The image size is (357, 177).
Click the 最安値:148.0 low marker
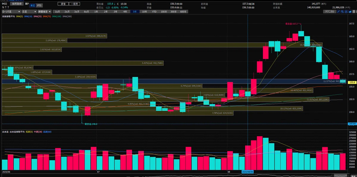pyautogui.click(x=91, y=124)
